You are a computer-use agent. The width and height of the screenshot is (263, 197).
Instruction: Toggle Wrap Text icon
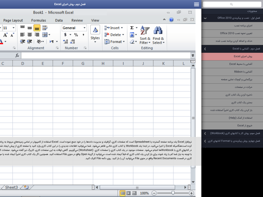(45, 28)
